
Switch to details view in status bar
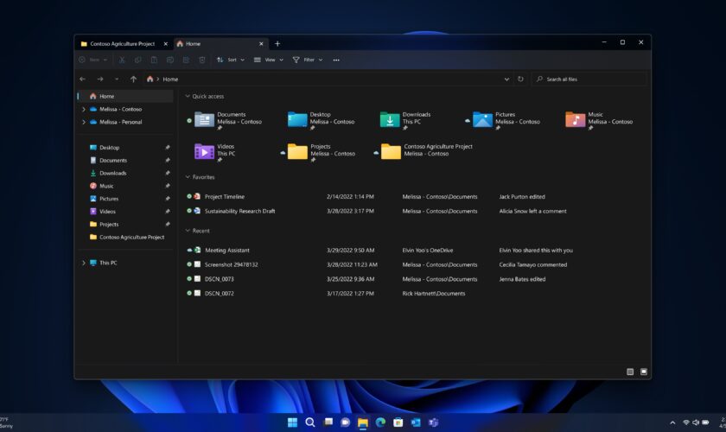[630, 372]
